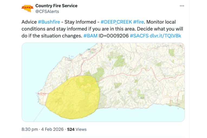
Task: Click the "Advice" word starting the tweet
Action: [x=29, y=22]
